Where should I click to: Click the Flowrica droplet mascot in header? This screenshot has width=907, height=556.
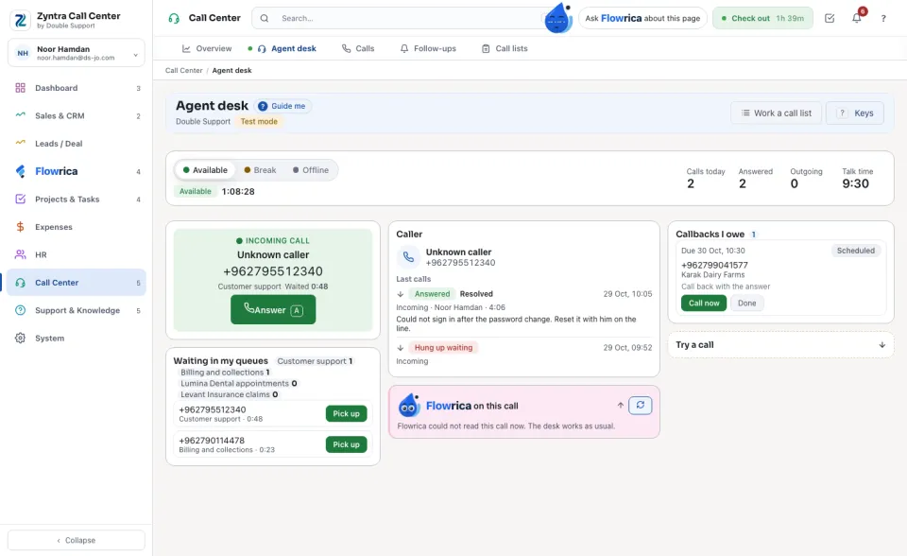558,18
